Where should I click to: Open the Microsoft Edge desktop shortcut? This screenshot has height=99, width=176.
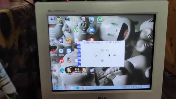(x=62, y=70)
